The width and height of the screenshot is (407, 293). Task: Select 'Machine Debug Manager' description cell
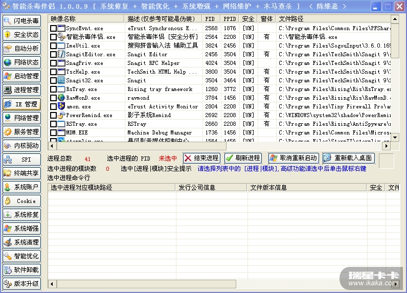tap(163, 132)
